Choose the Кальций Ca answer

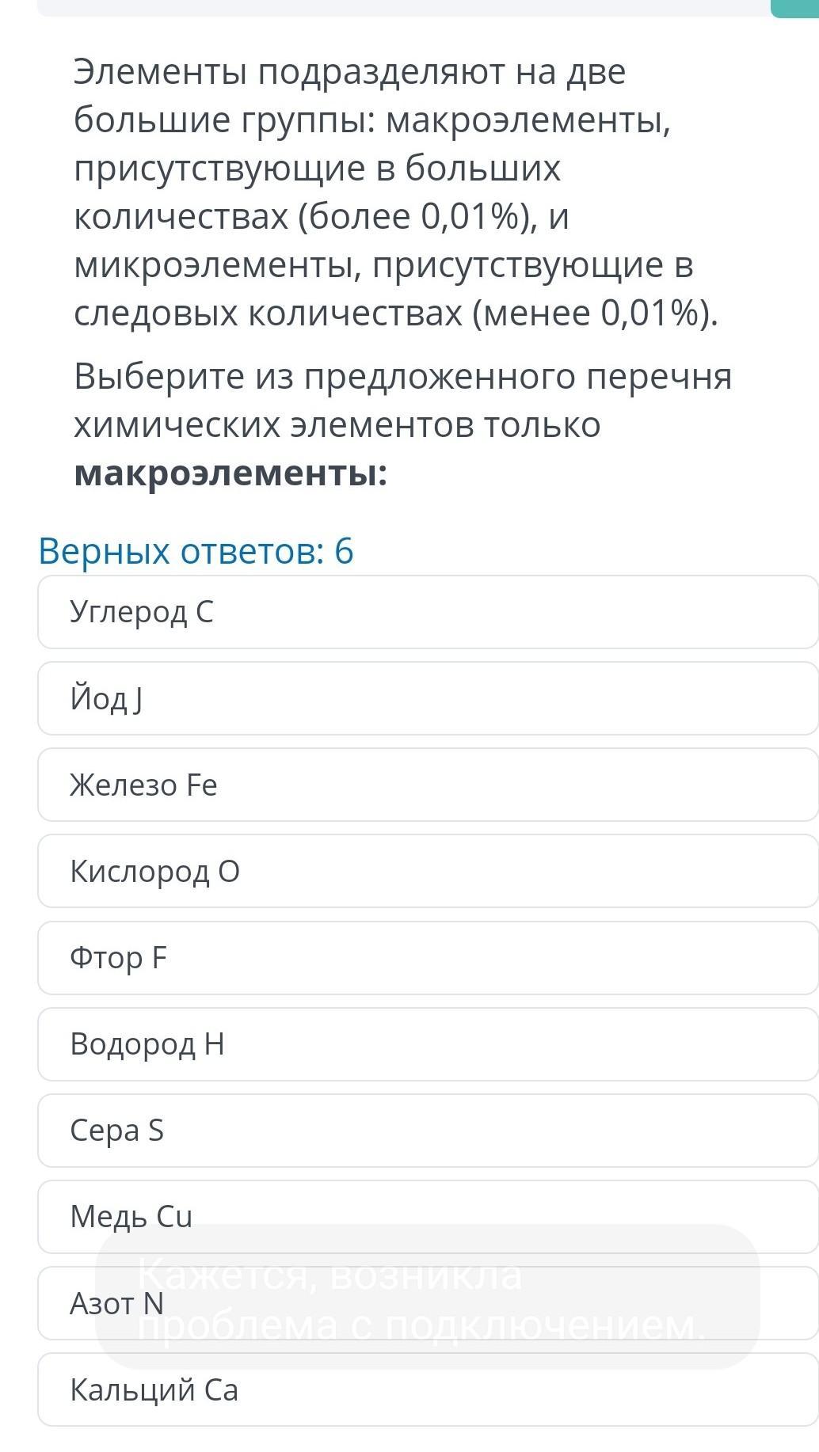click(428, 1390)
